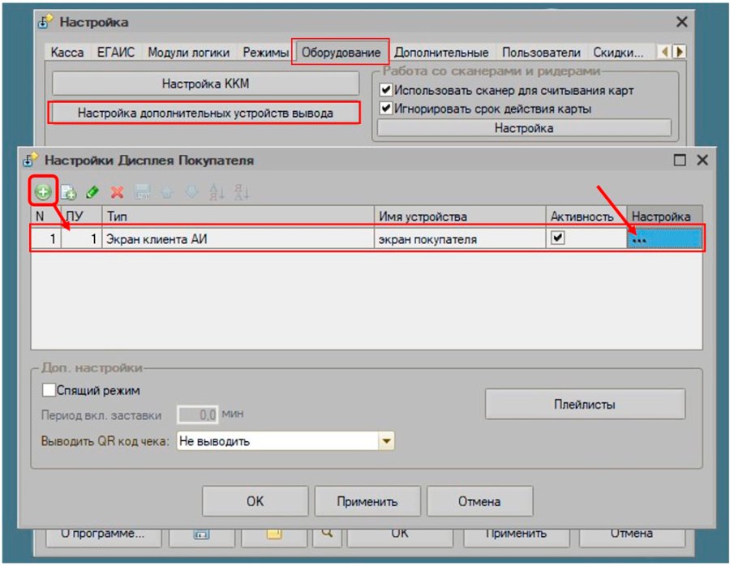
Task: Open the Дополнительные tab
Action: point(441,52)
